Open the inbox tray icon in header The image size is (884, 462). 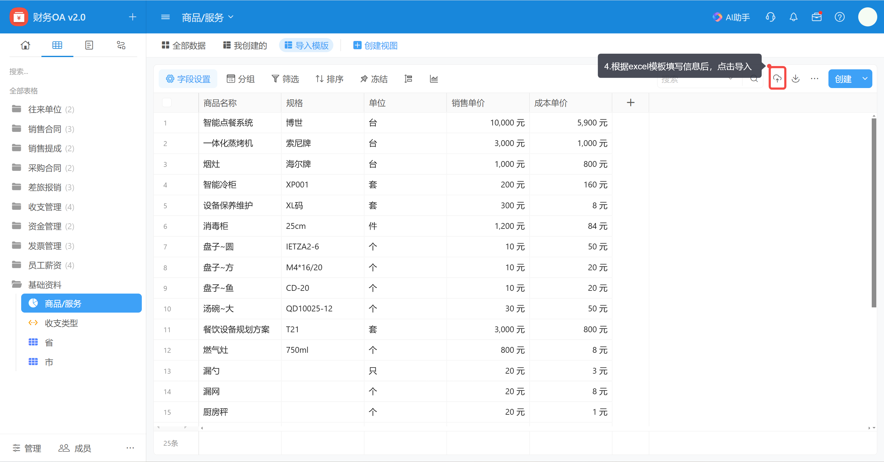[817, 17]
